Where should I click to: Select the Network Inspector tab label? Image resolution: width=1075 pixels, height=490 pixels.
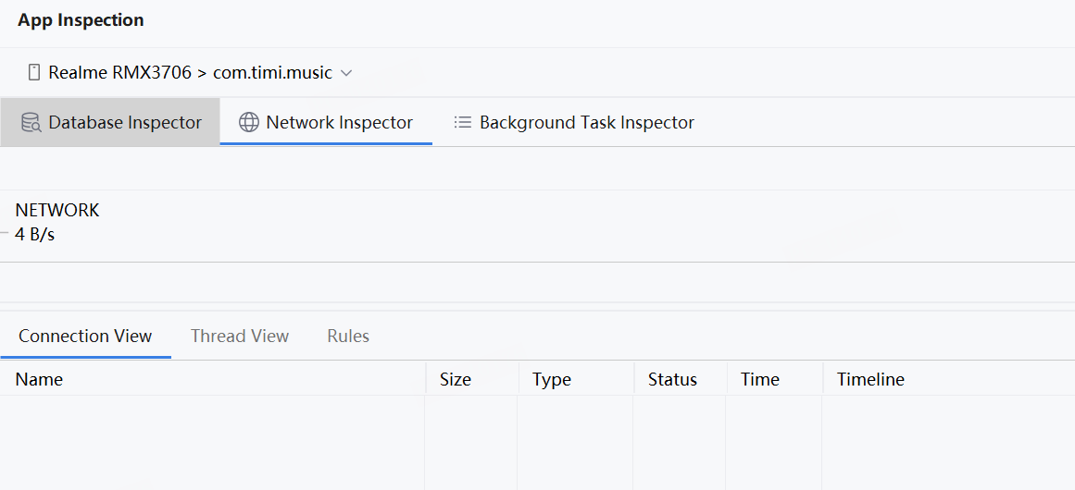point(339,122)
